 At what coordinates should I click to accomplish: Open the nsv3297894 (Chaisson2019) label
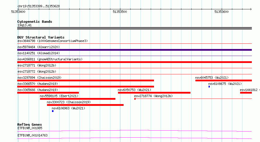[39, 78]
